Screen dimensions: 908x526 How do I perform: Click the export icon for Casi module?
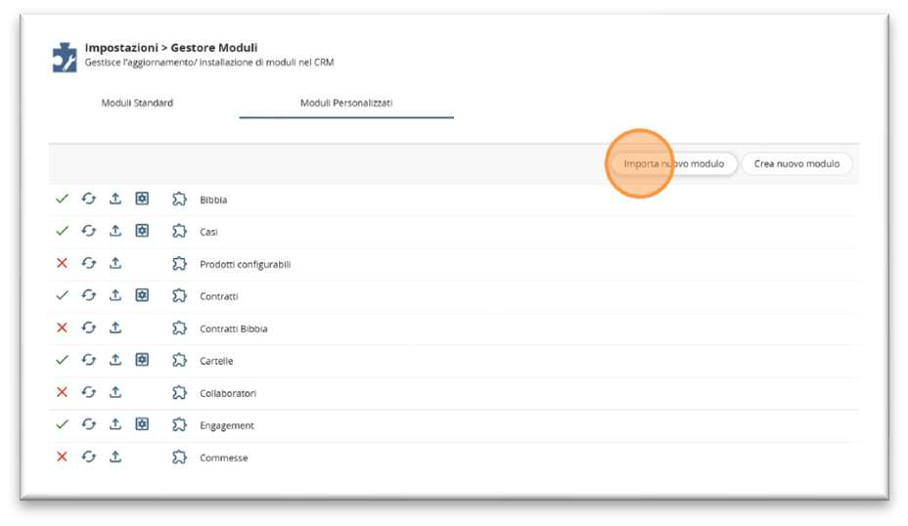click(x=115, y=231)
